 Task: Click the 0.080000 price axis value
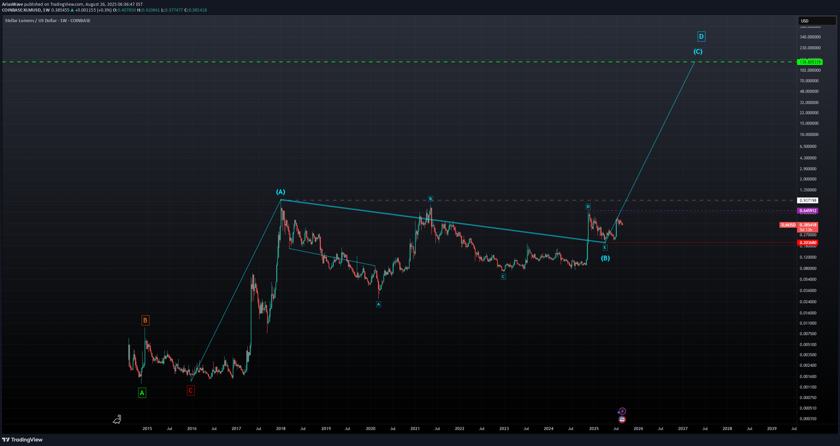click(x=808, y=269)
